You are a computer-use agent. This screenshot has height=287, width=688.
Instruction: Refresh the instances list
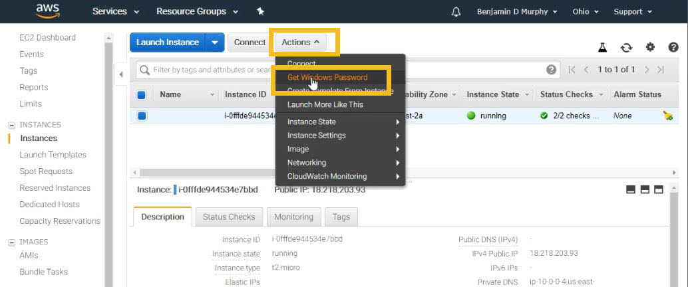(x=626, y=47)
